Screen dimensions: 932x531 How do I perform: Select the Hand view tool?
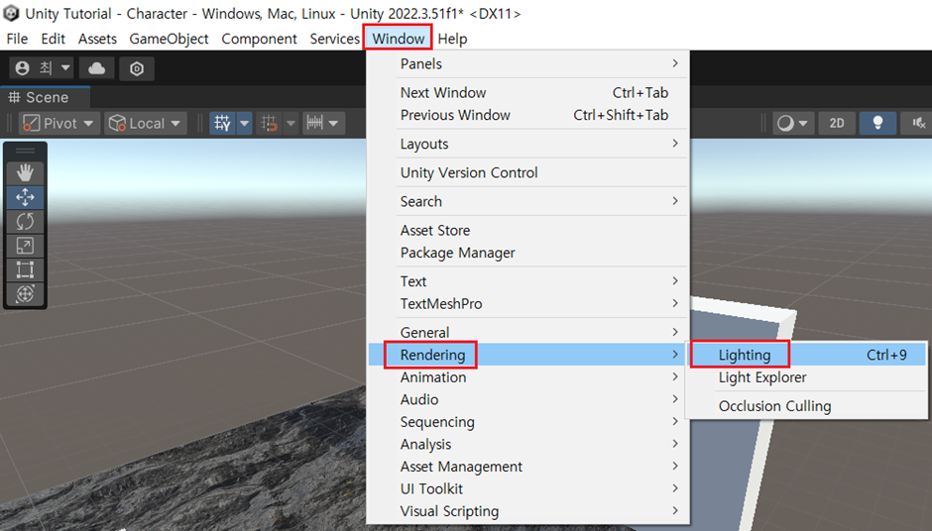(25, 172)
